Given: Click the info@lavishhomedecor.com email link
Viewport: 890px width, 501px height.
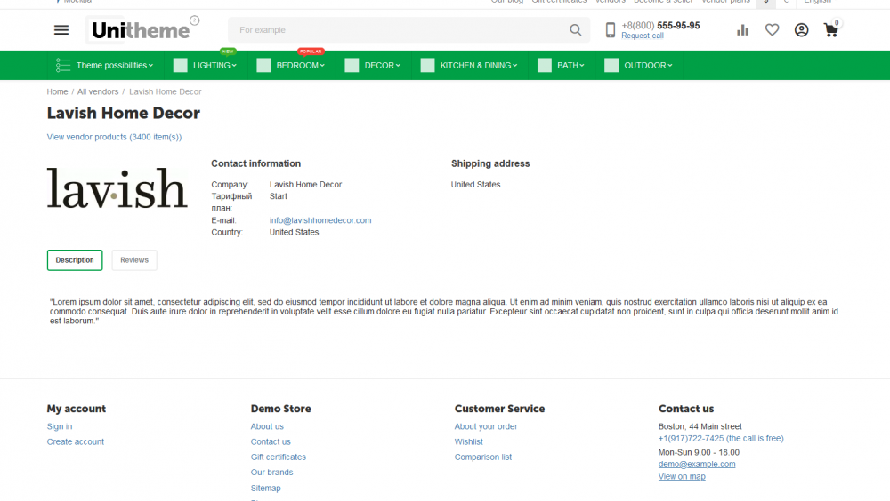Looking at the screenshot, I should pos(320,220).
